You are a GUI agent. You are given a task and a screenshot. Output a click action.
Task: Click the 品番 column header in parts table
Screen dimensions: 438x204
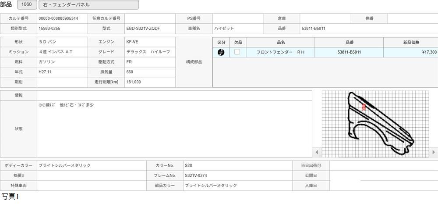point(349,42)
